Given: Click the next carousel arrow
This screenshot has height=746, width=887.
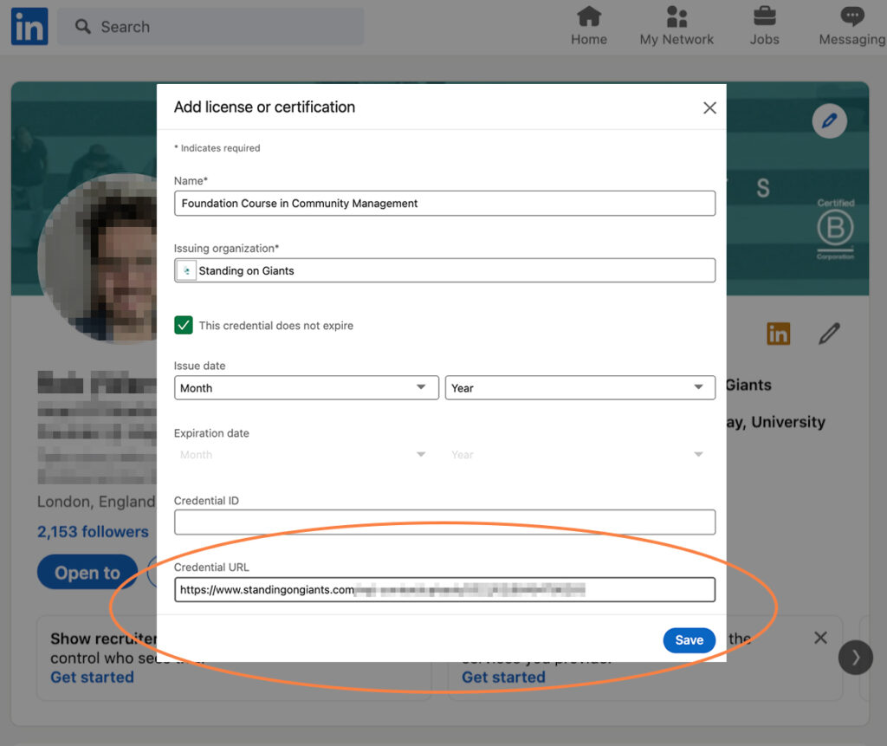Looking at the screenshot, I should [855, 657].
